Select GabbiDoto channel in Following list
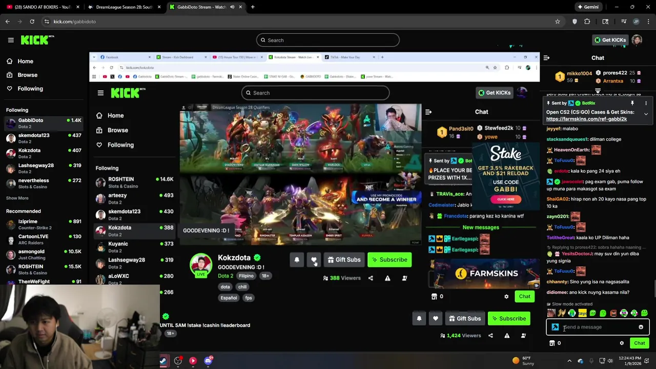656x369 pixels. point(44,123)
